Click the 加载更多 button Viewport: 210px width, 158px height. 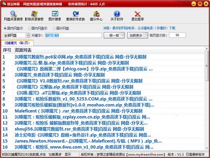coord(137,35)
